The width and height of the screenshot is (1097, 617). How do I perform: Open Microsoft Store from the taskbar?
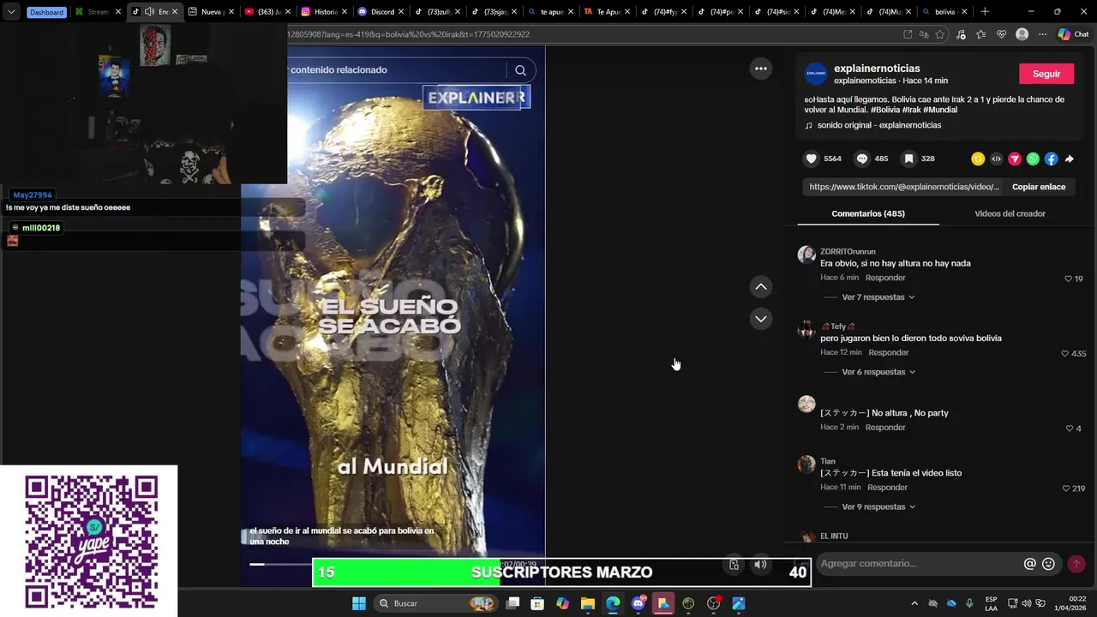pyautogui.click(x=537, y=603)
